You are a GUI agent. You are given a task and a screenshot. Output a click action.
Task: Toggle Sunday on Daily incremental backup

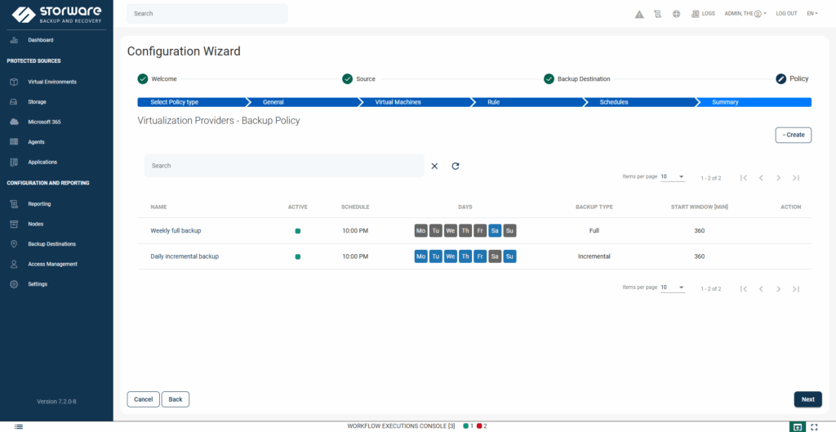pos(509,256)
